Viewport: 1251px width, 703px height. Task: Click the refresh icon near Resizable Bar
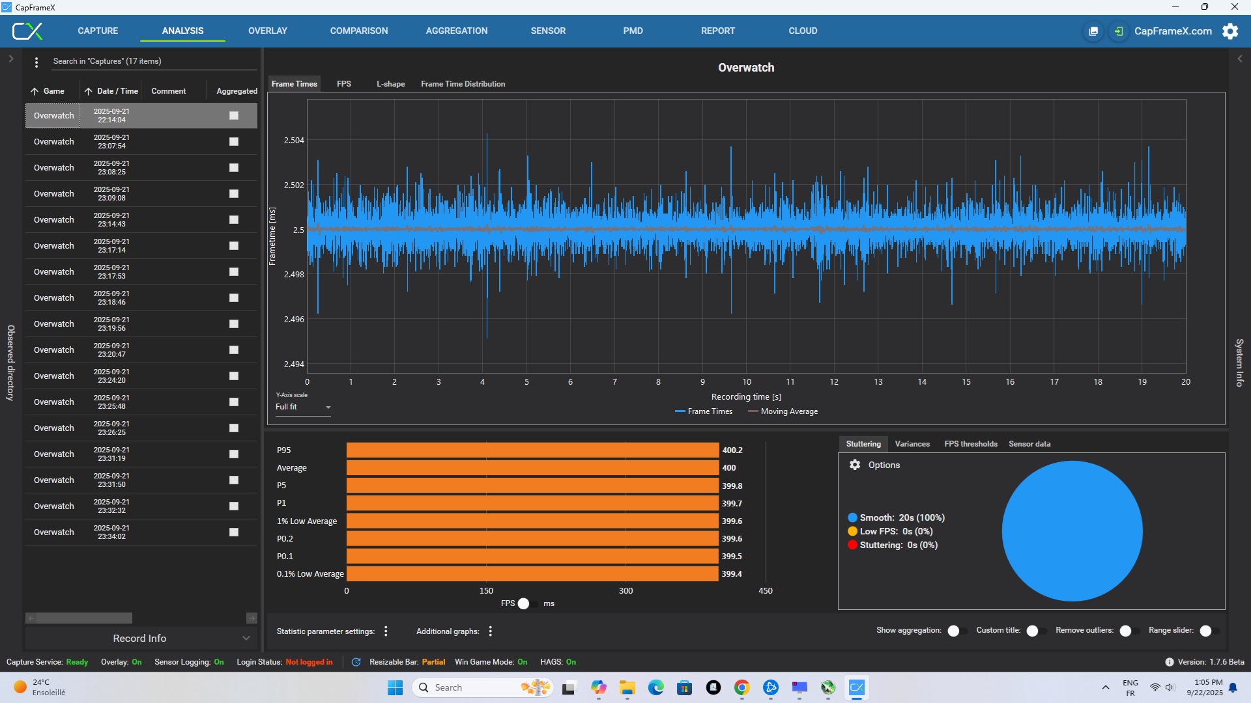[x=356, y=662]
